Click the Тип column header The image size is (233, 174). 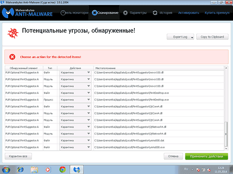click(50, 68)
